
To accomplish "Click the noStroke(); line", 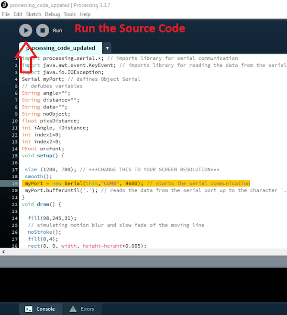I will point(44,232).
